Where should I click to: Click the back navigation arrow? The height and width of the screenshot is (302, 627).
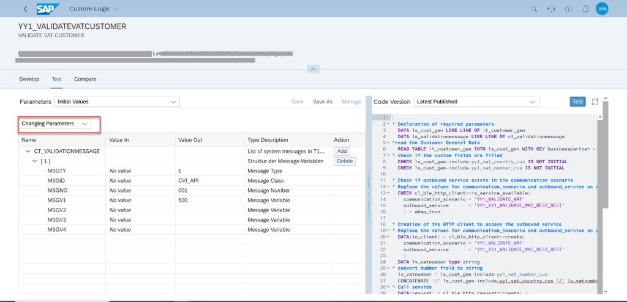[x=25, y=9]
